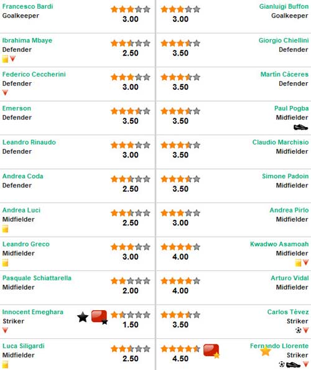This screenshot has width=311, height=370.
Task: Click Carlos Tévez's soccer ball goal icon
Action: pos(299,330)
